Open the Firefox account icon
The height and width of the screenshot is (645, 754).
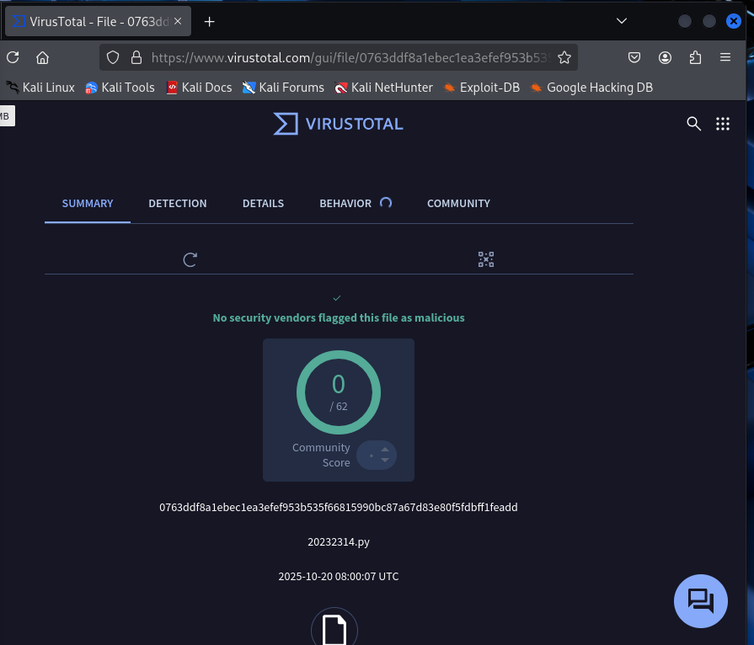(x=665, y=57)
